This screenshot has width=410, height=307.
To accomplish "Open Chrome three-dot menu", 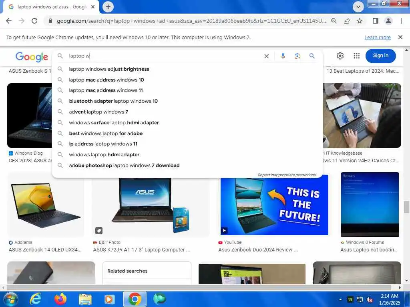I will [401, 21].
